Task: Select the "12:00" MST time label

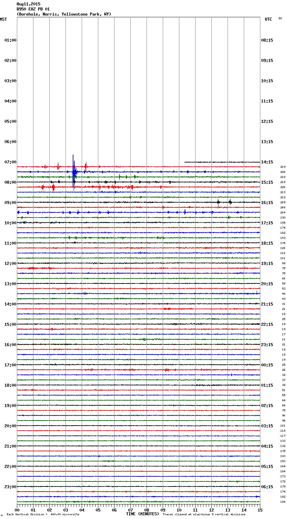Action: point(10,264)
